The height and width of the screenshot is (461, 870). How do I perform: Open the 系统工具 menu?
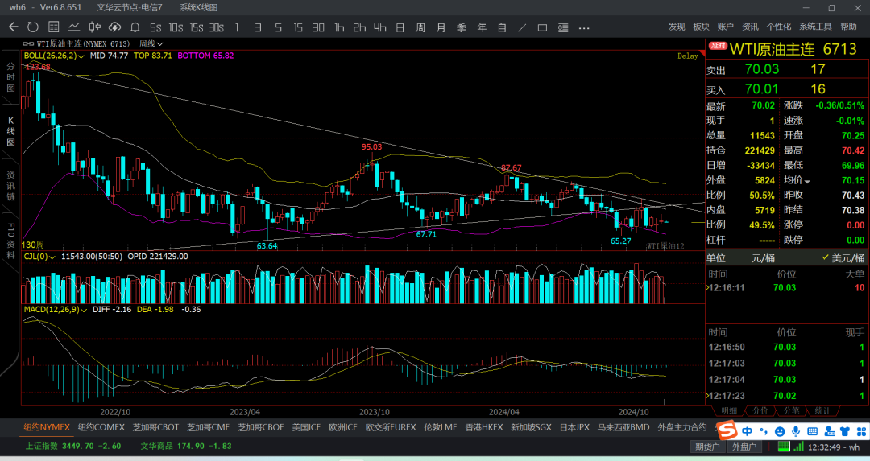click(x=815, y=27)
